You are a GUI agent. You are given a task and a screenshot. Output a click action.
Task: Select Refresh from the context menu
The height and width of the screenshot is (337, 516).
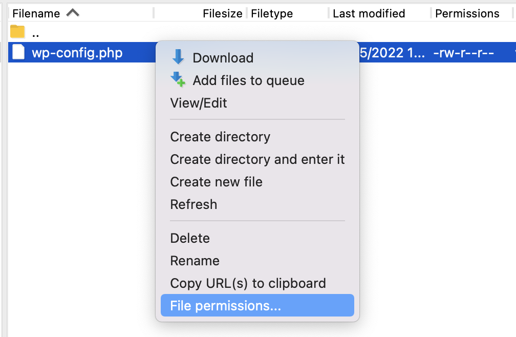193,204
